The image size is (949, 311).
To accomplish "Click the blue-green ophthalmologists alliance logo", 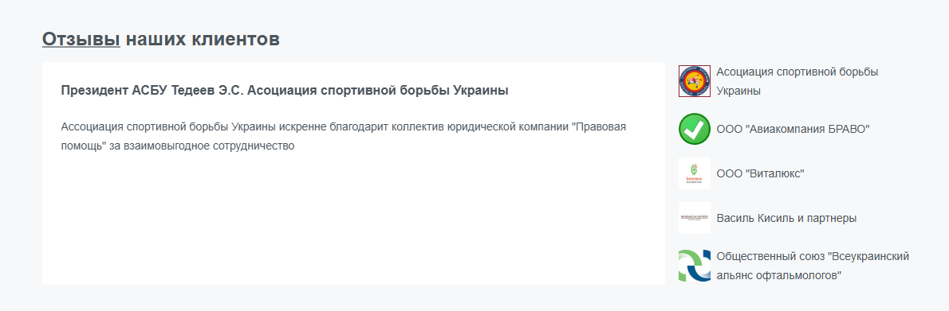I will click(694, 266).
